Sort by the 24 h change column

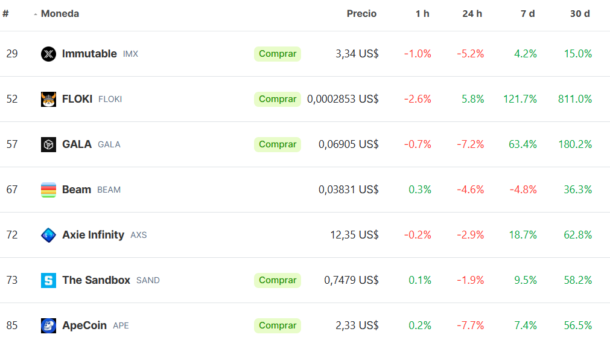click(472, 14)
